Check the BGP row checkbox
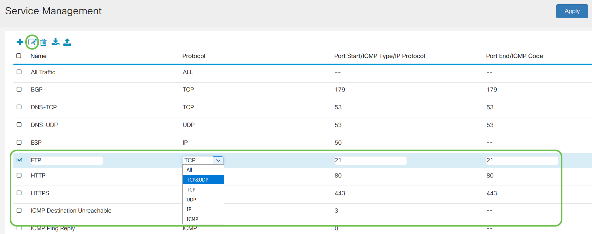The image size is (592, 234). point(19,89)
